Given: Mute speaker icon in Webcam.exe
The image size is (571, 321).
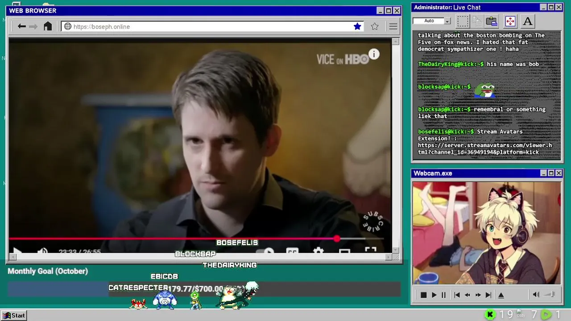Looking at the screenshot, I should coord(536,294).
